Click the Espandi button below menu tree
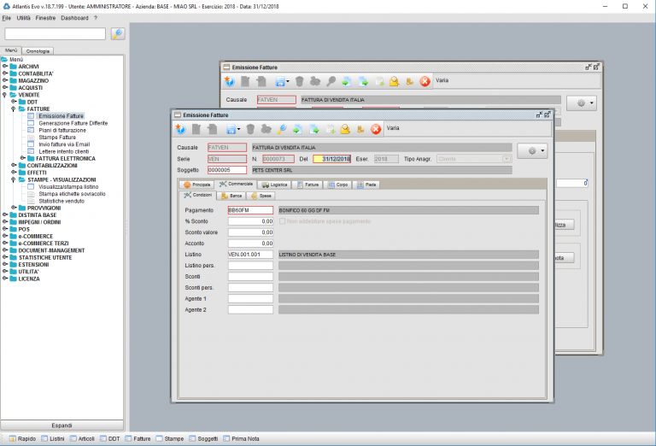The image size is (656, 446). pyautogui.click(x=61, y=425)
